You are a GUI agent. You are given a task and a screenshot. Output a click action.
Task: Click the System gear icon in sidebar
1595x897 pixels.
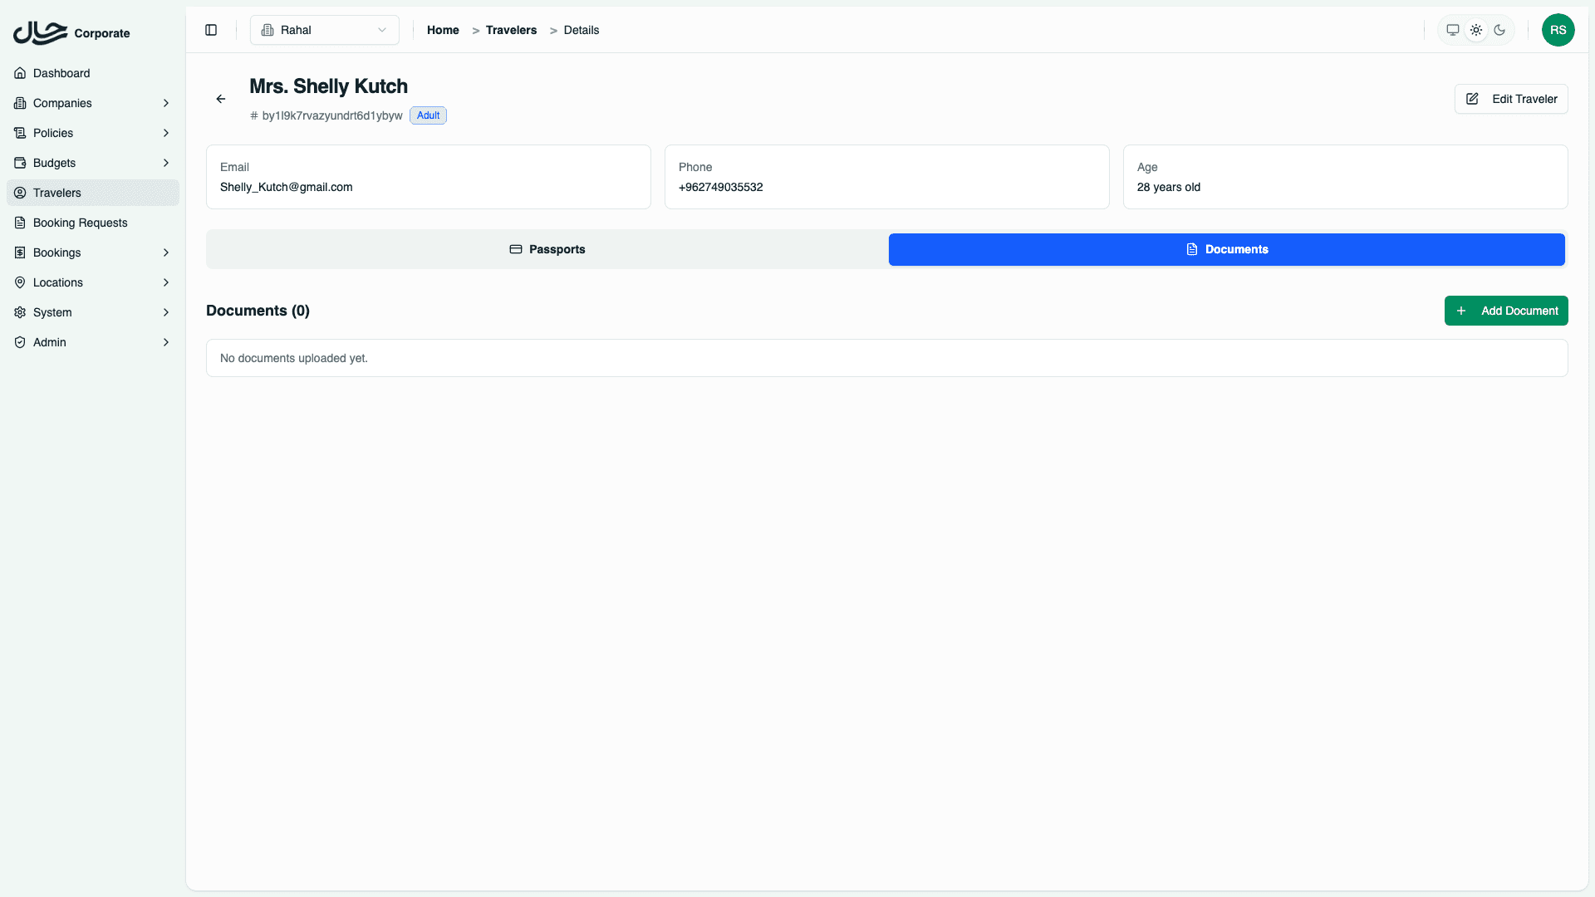point(20,312)
